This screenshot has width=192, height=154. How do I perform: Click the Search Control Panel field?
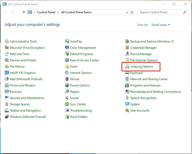pos(161,12)
